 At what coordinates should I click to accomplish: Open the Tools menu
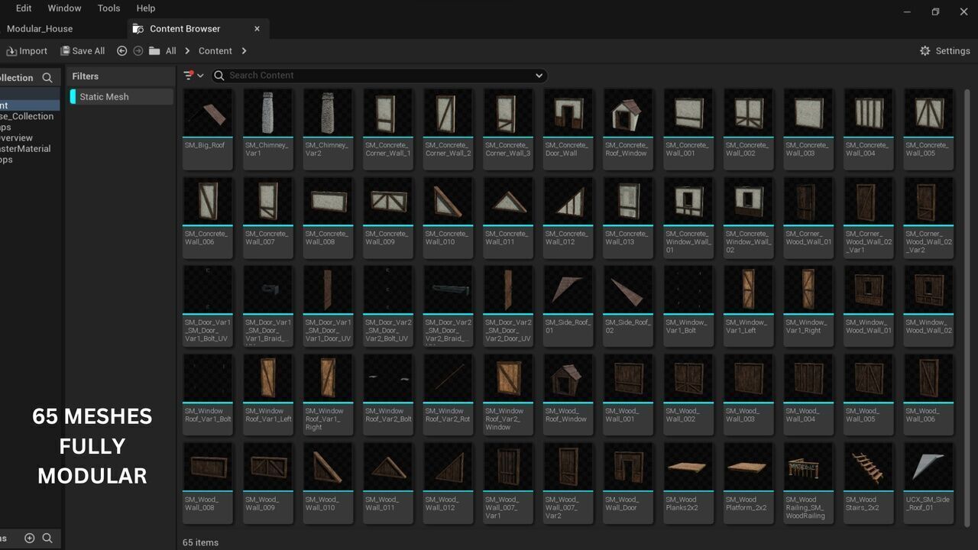pyautogui.click(x=109, y=8)
